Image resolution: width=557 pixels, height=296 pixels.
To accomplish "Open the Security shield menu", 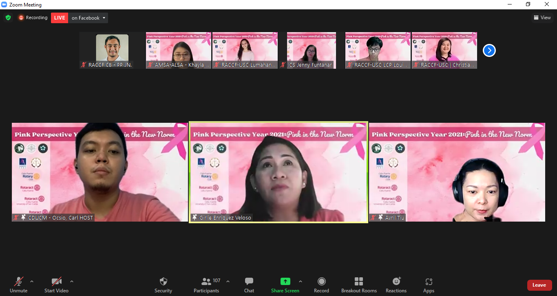I will pyautogui.click(x=163, y=285).
